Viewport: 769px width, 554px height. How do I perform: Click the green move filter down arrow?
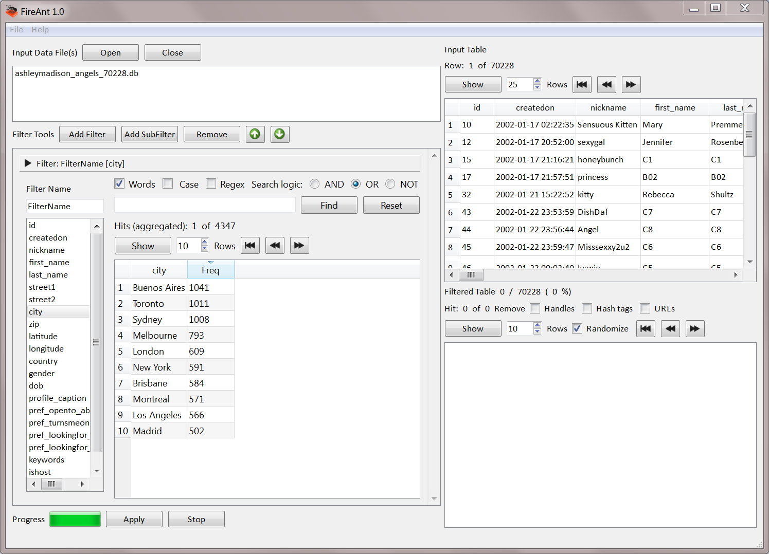[279, 134]
